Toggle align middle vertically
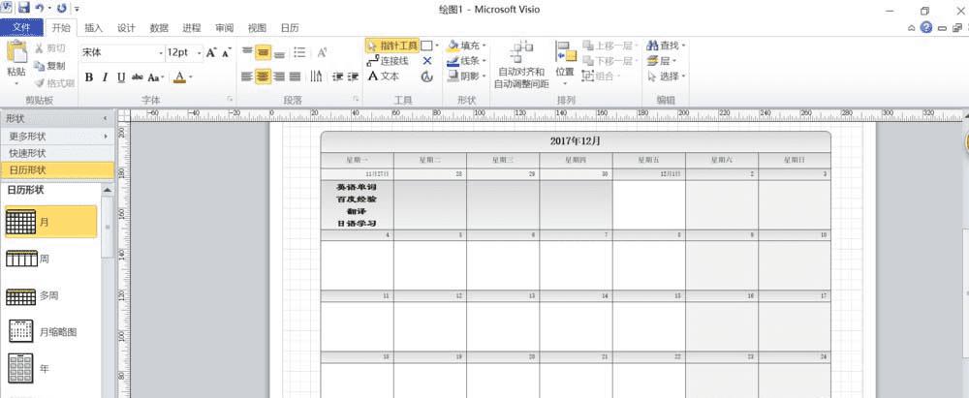 coord(264,52)
